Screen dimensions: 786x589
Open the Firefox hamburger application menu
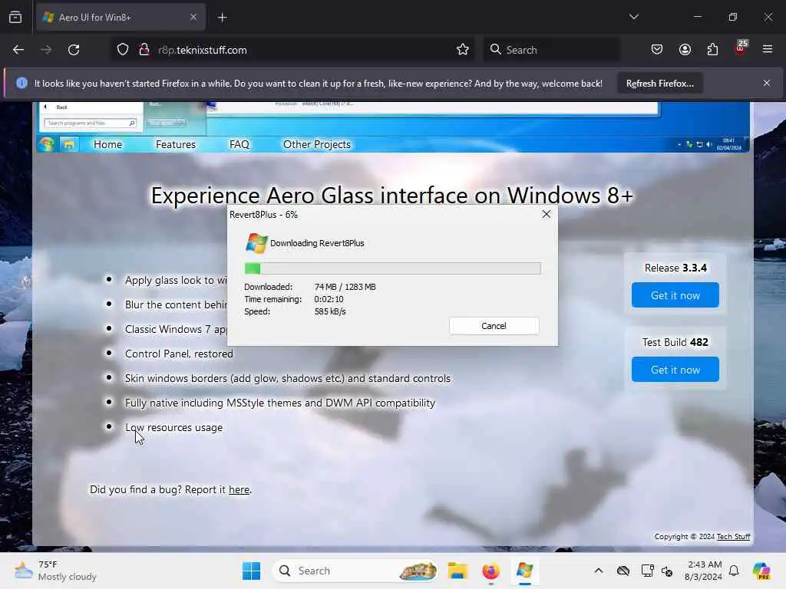[768, 50]
